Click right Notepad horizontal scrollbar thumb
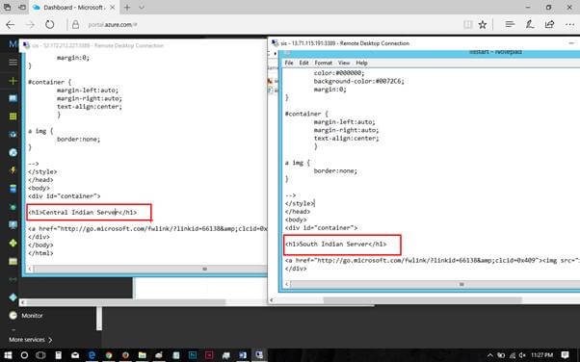Screen dimensions: 580x362 (461, 284)
